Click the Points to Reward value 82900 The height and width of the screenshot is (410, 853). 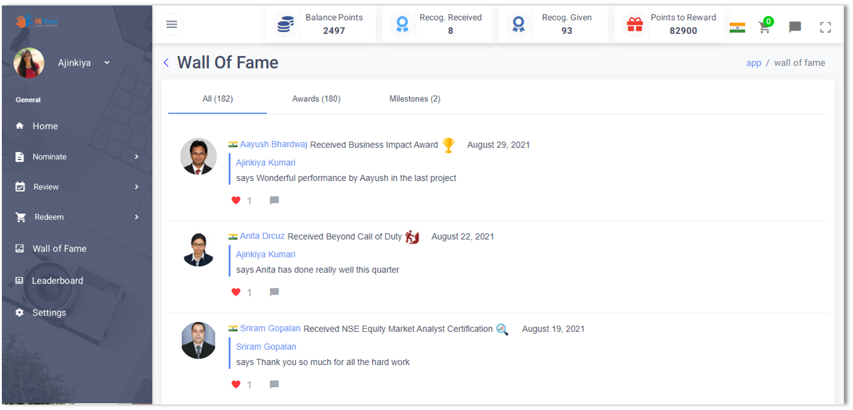(x=683, y=30)
